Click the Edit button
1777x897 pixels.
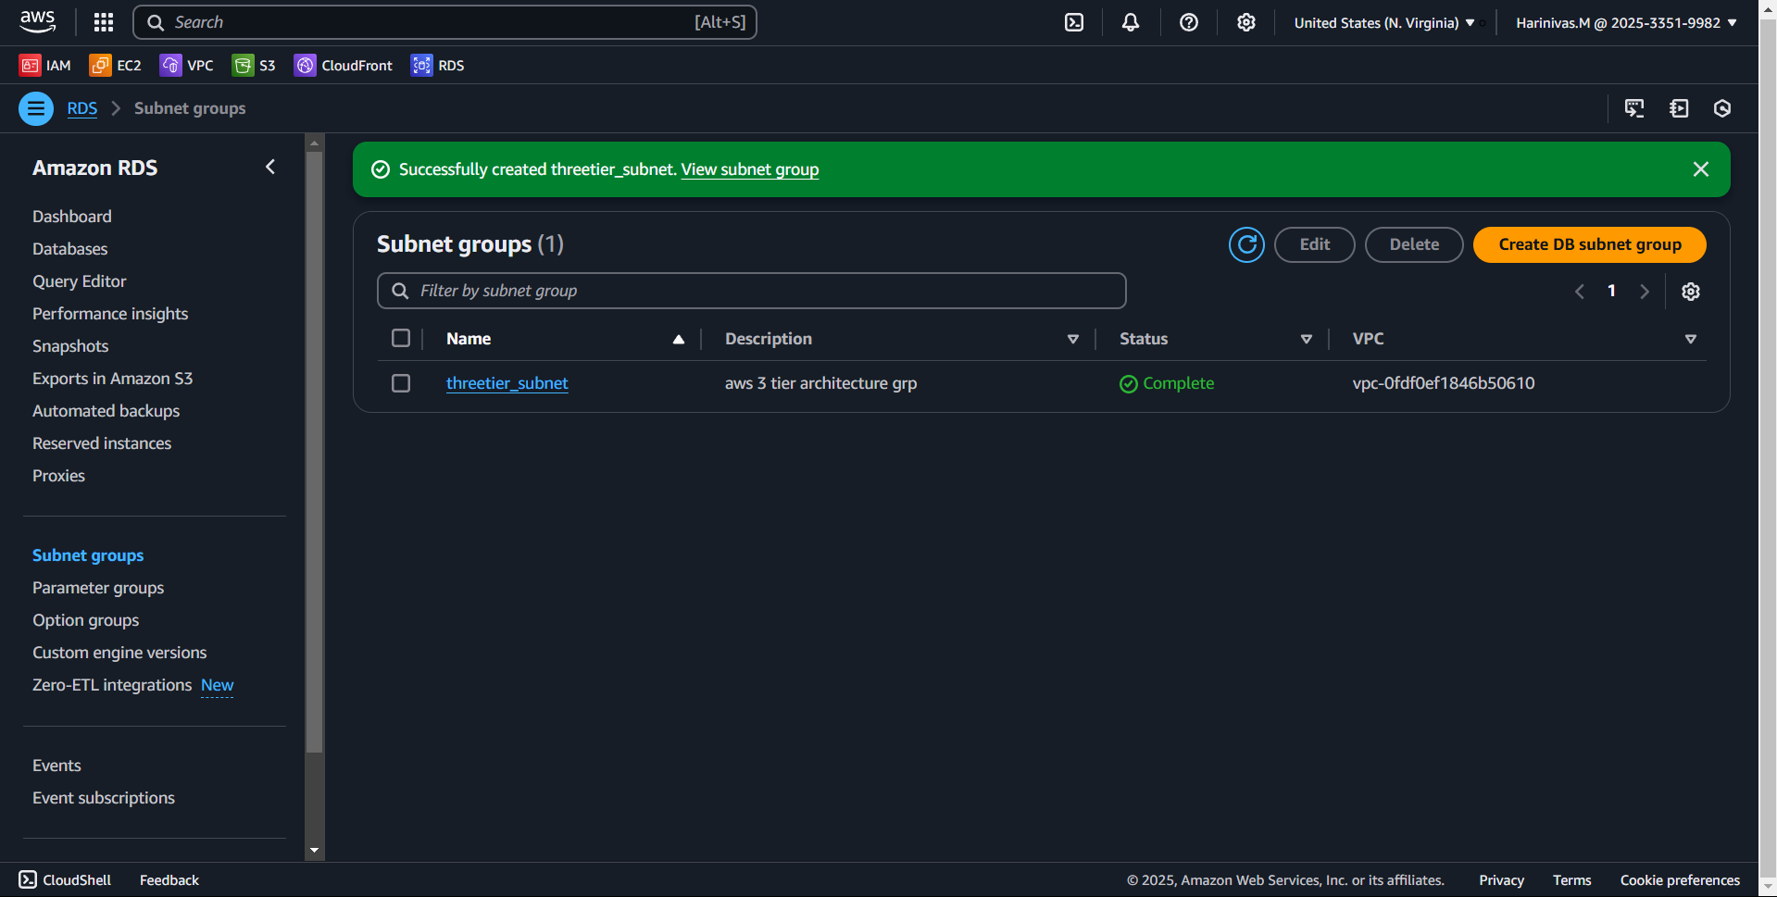1315,244
